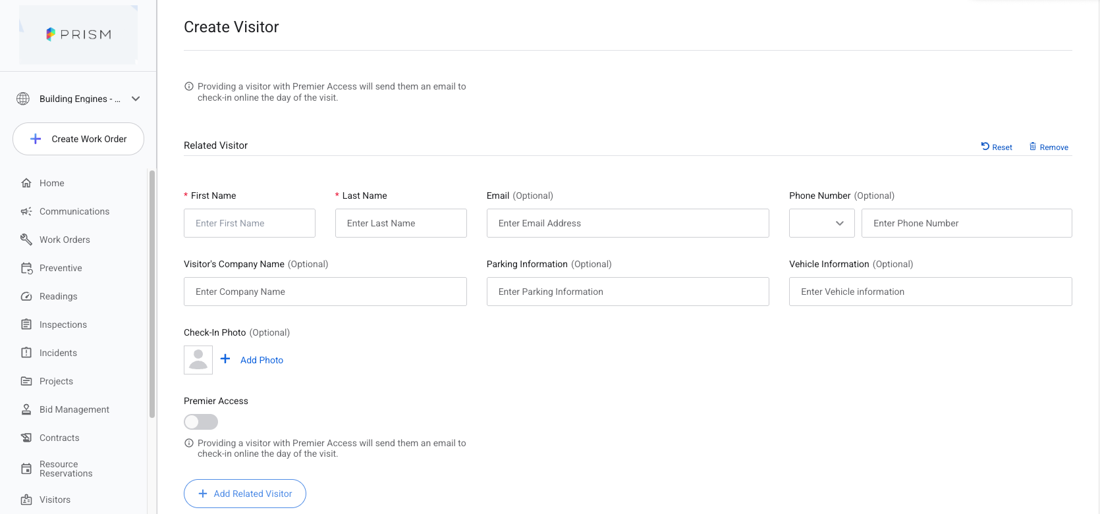Open Visitors in the sidebar
Viewport: 1100px width, 514px height.
point(55,500)
